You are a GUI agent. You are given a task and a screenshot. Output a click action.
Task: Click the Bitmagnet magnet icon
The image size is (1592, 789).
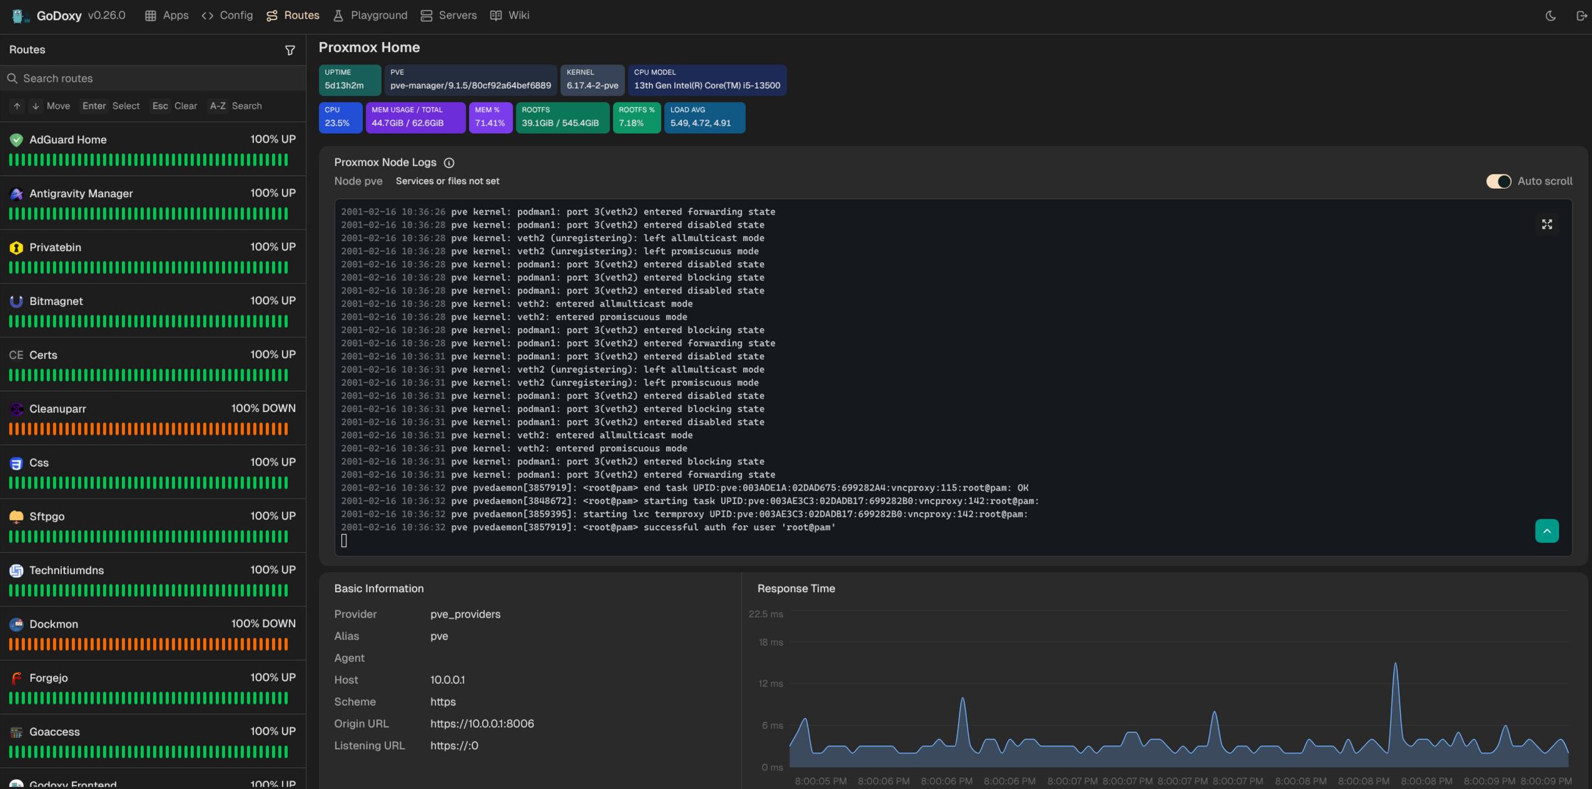pyautogui.click(x=16, y=302)
